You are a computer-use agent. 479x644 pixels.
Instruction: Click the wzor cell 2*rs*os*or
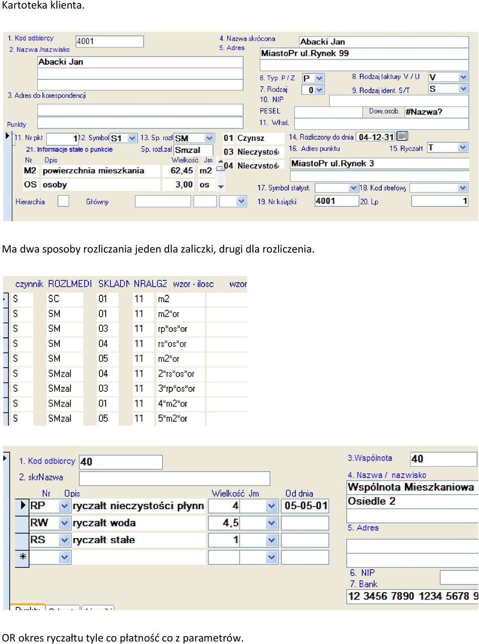(x=181, y=374)
